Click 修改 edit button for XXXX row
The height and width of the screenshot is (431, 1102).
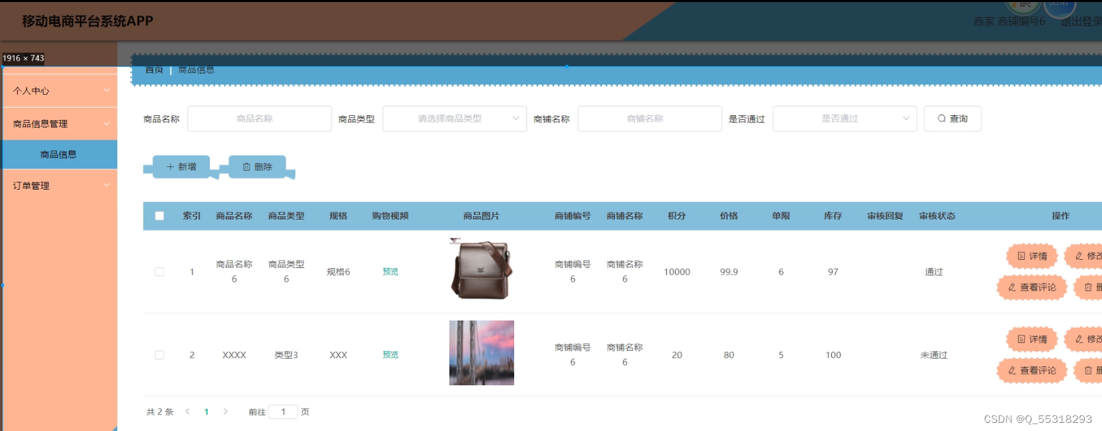[x=1084, y=340]
